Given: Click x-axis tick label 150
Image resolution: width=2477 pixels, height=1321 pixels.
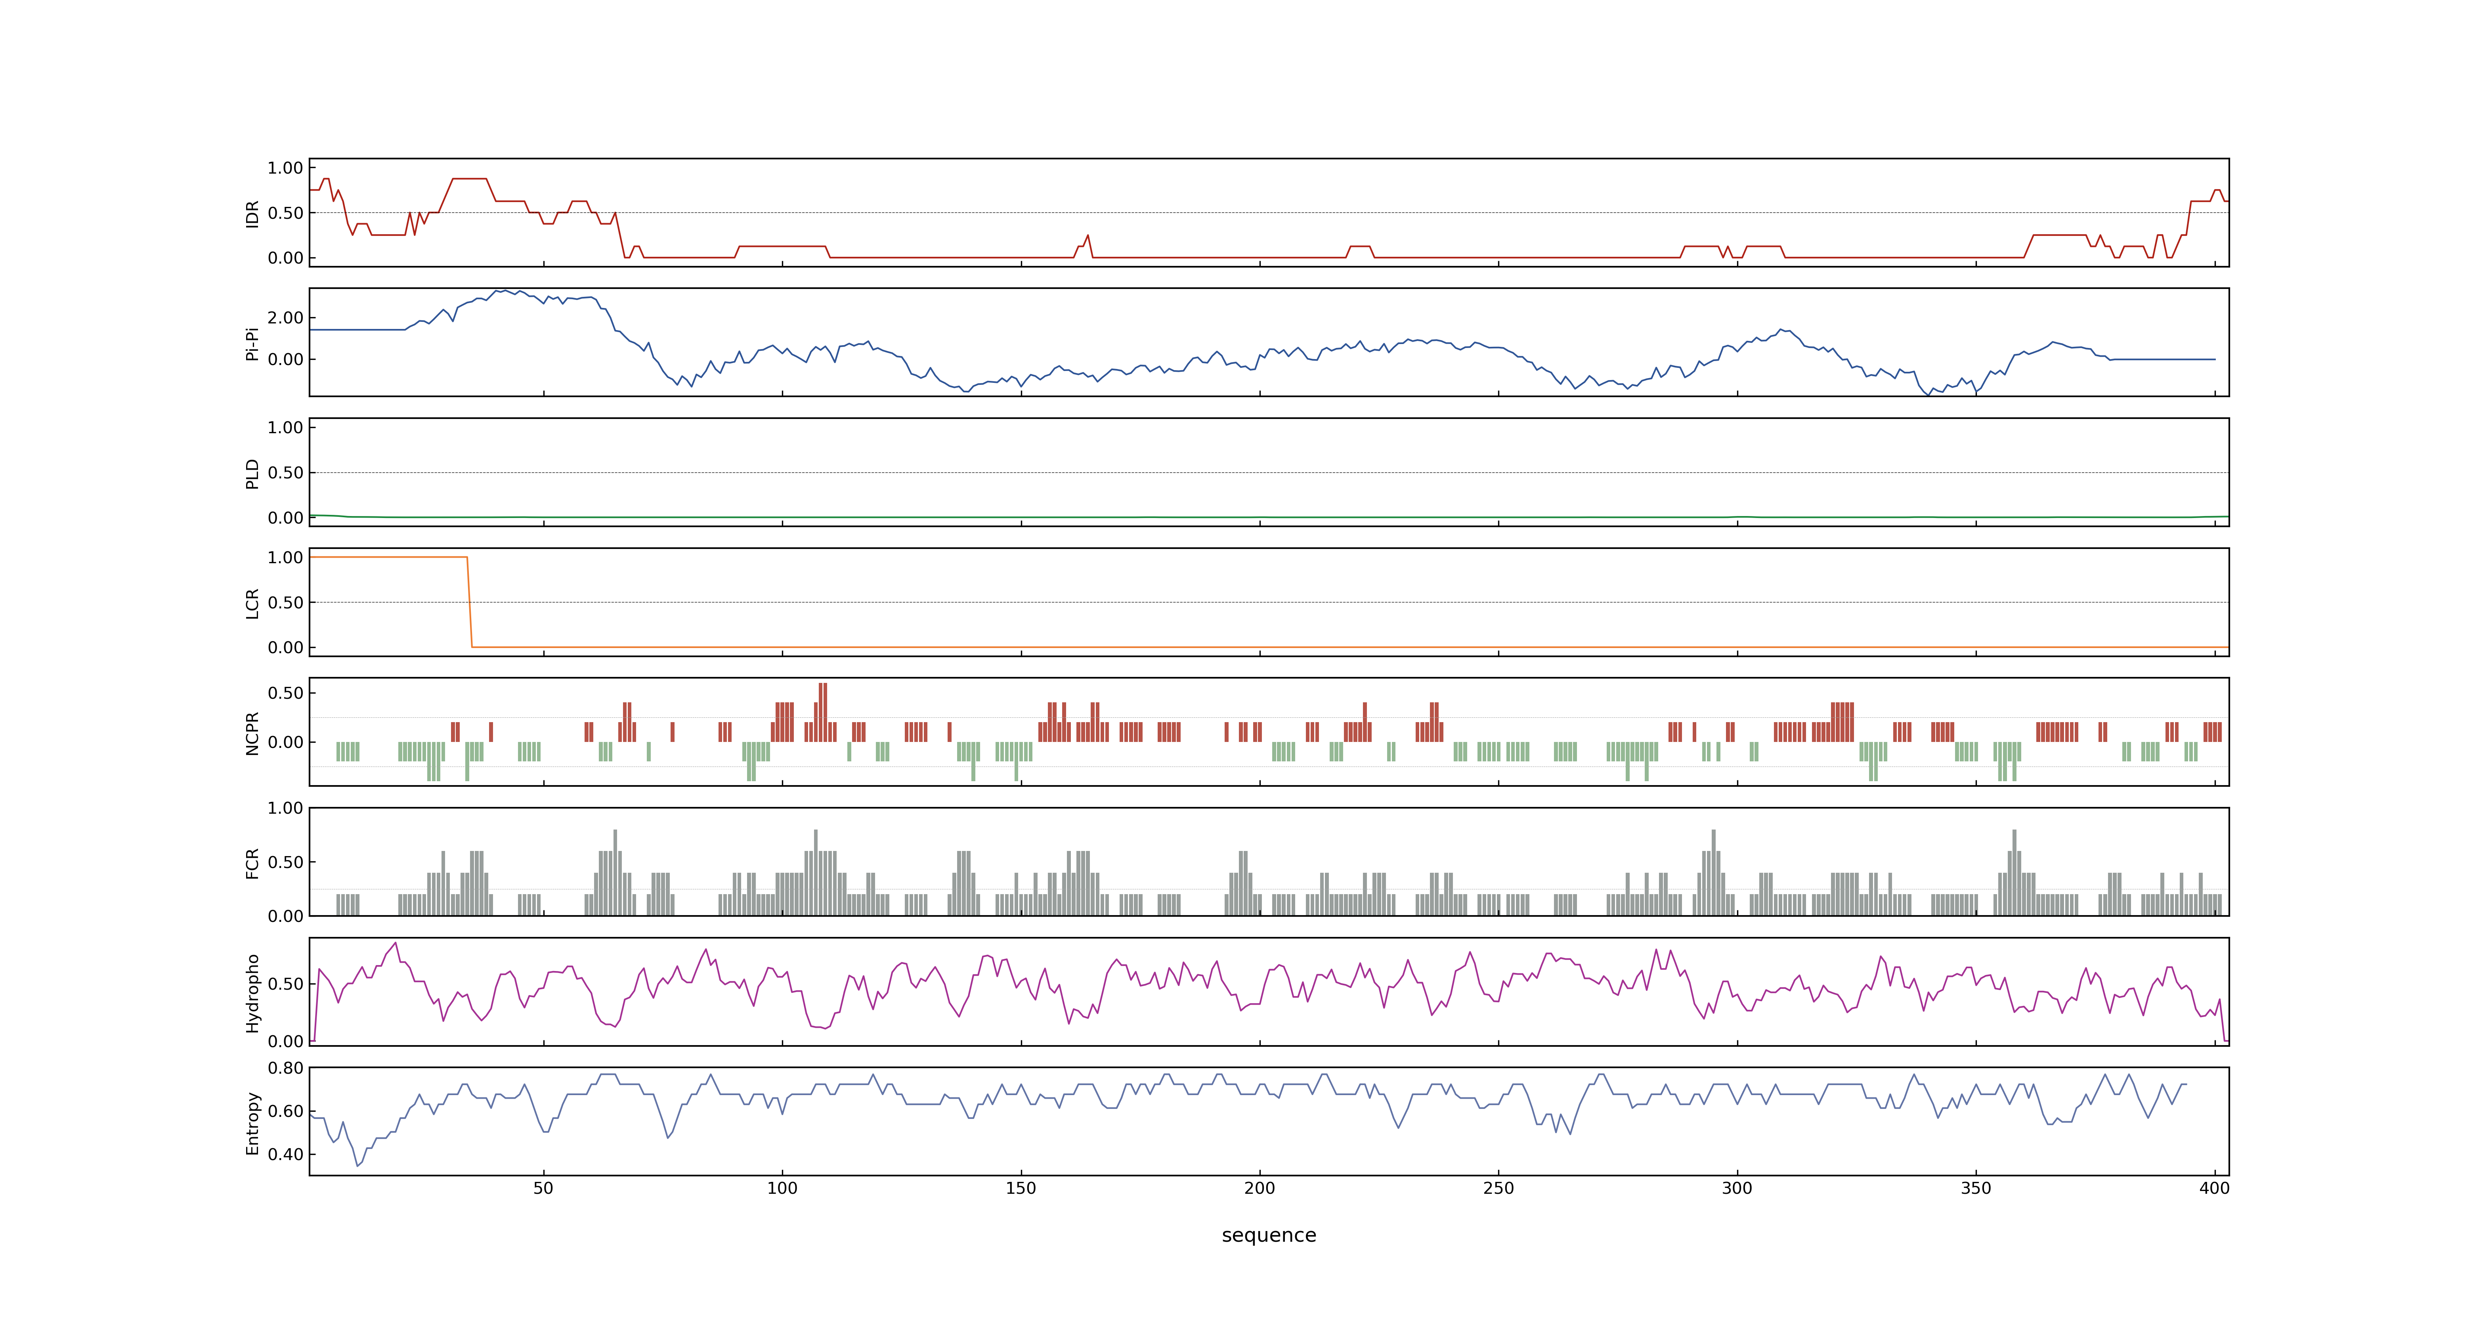Looking at the screenshot, I should click(x=1021, y=1188).
